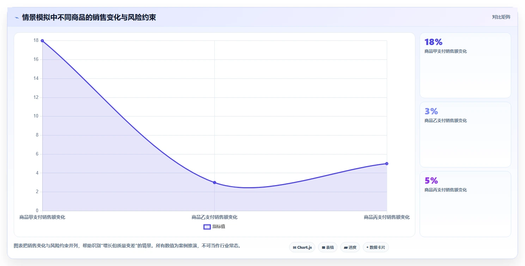Open the 18% 商品甲 data card
525x266 pixels.
click(x=465, y=65)
